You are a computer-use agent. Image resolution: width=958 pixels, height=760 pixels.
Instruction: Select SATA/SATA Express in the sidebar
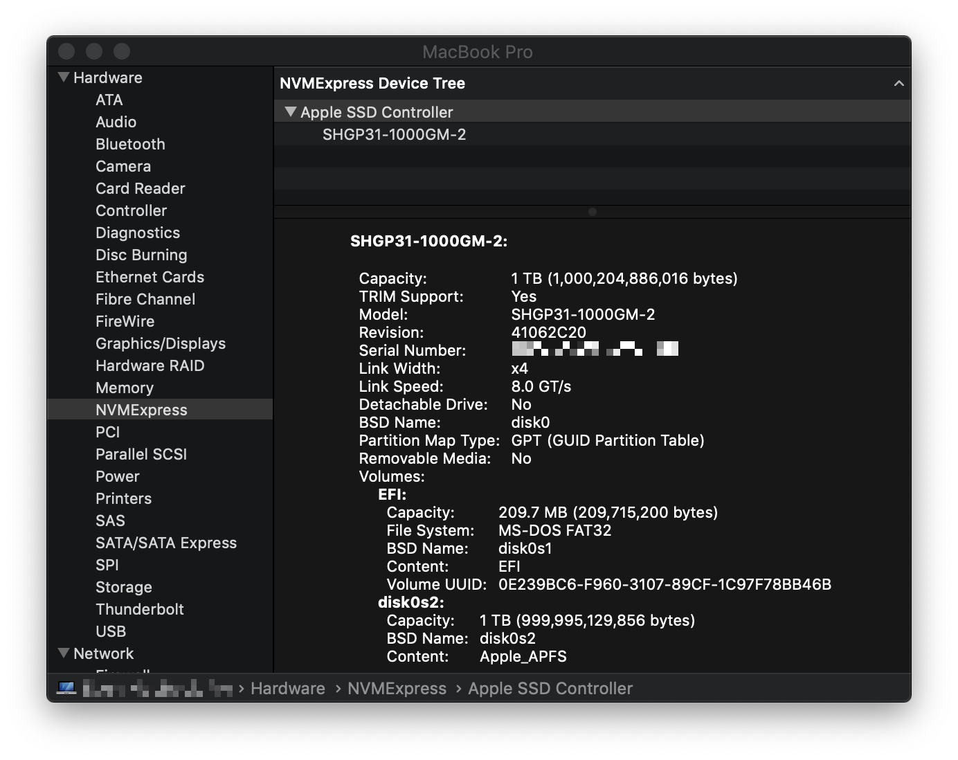tap(166, 543)
